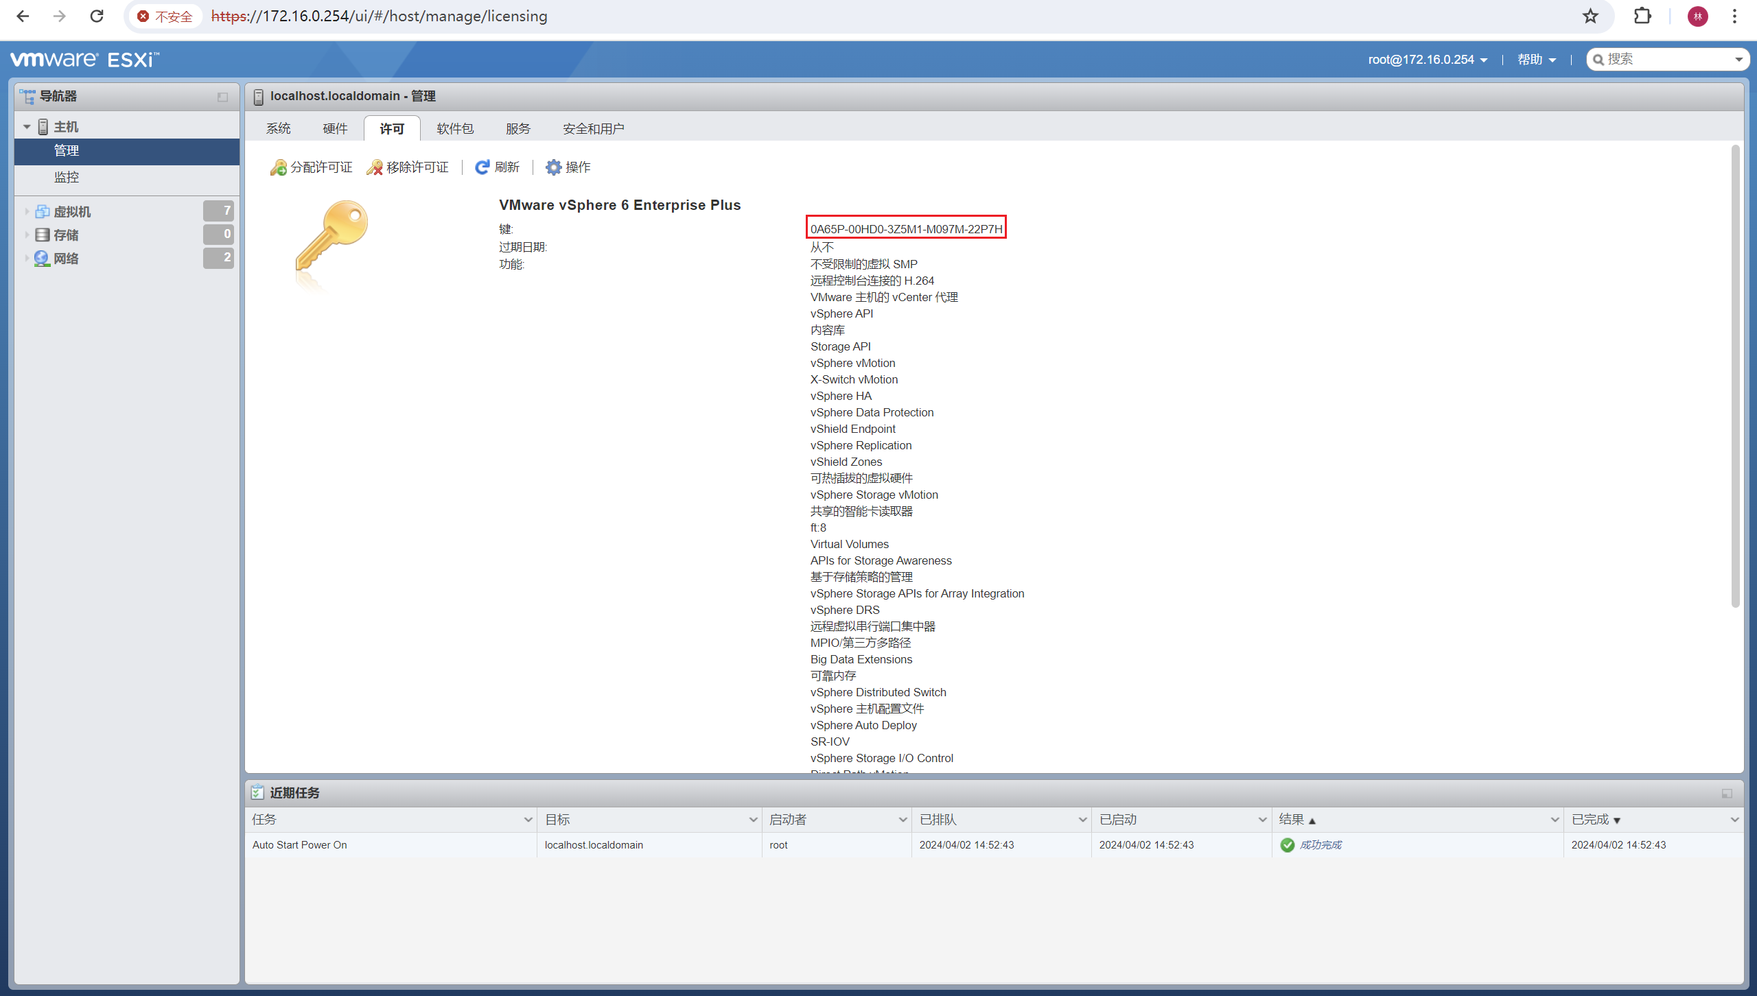Viewport: 1757px width, 996px height.
Task: Minimize the Navigator panel
Action: pos(222,97)
